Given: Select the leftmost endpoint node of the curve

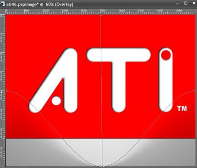Looking at the screenshot, I should (6, 91).
